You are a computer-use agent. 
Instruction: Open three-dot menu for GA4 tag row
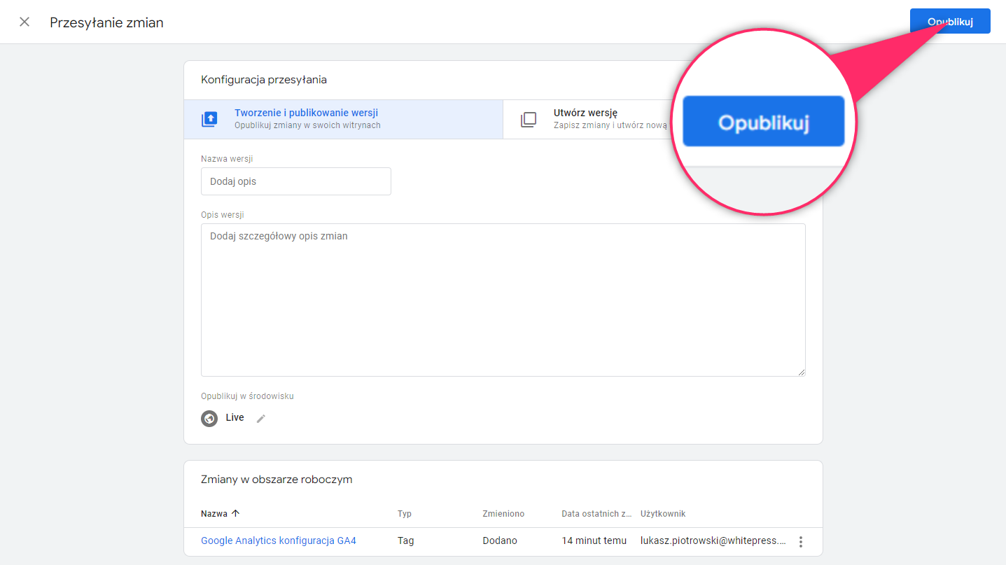tap(801, 542)
